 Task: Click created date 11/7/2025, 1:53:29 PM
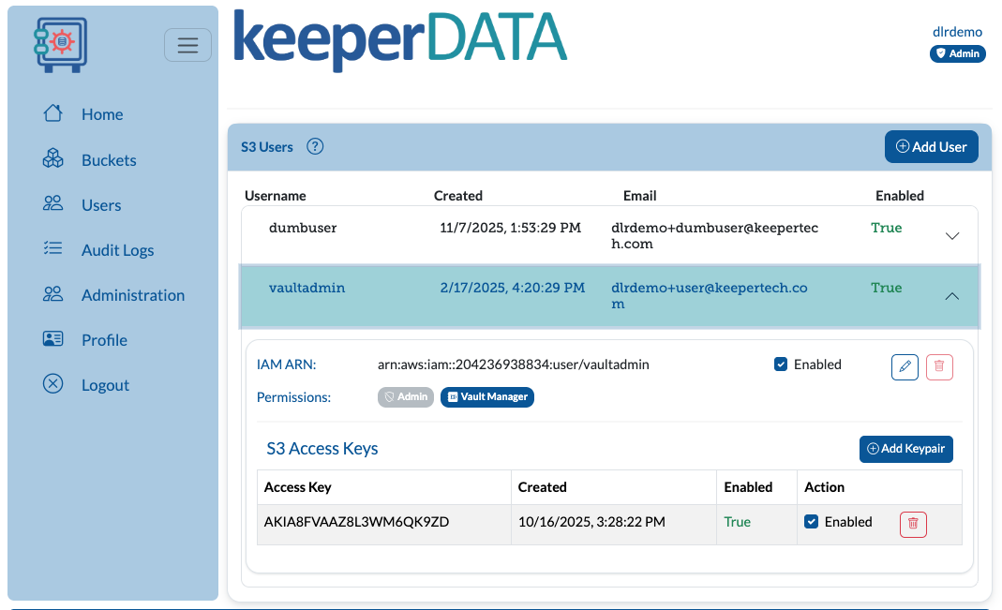click(x=511, y=228)
